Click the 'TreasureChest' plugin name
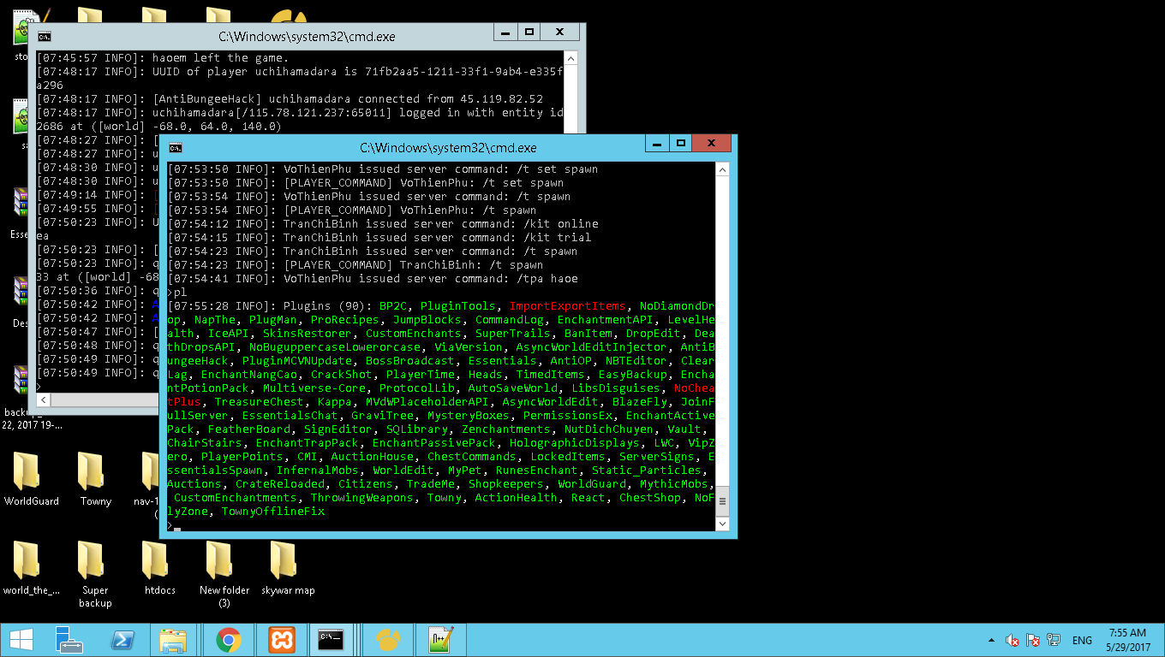This screenshot has height=657, width=1165. (x=260, y=402)
